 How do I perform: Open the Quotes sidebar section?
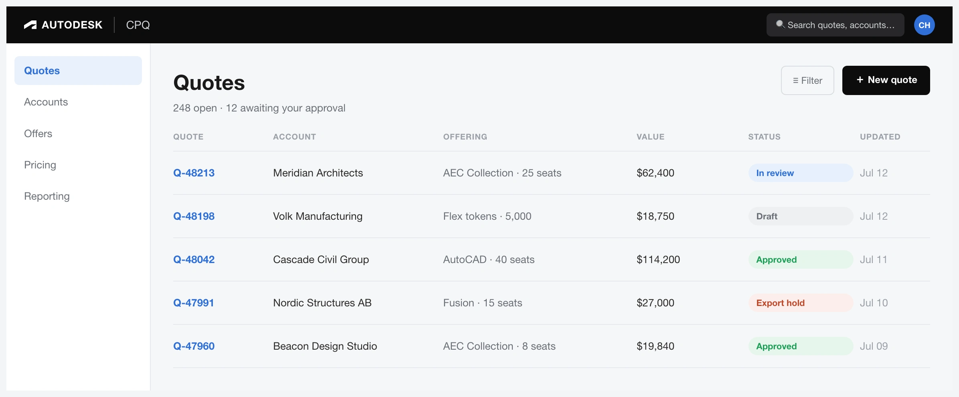78,71
